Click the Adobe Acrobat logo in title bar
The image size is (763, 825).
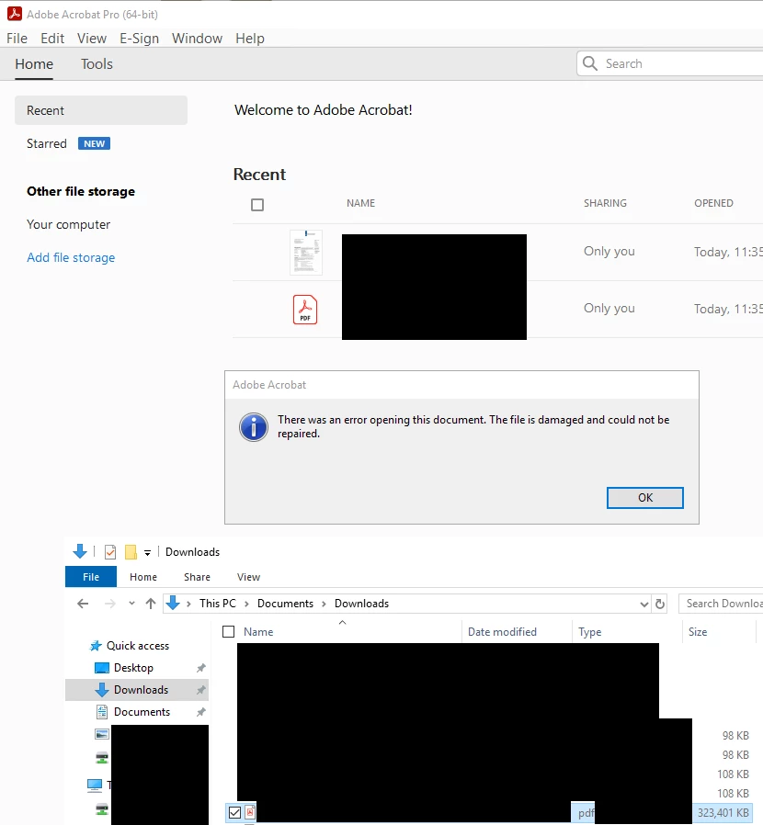click(x=14, y=14)
